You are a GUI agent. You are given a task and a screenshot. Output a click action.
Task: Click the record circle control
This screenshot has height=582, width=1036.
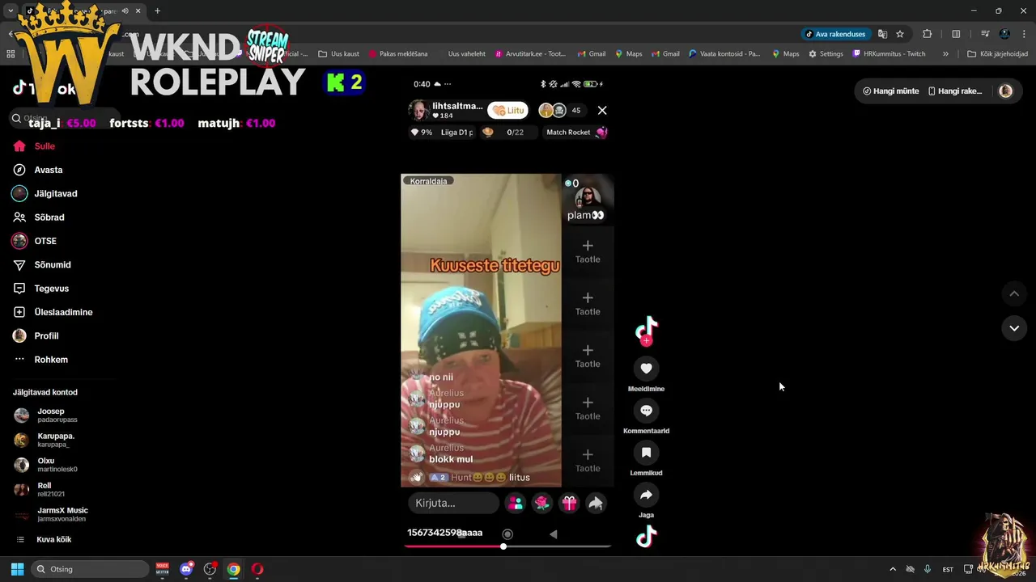coord(507,534)
